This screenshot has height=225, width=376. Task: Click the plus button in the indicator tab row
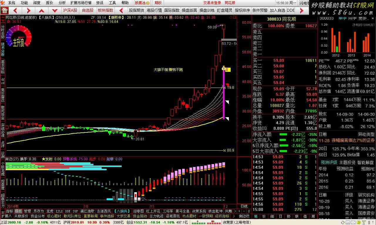pyautogui.click(x=239, y=211)
